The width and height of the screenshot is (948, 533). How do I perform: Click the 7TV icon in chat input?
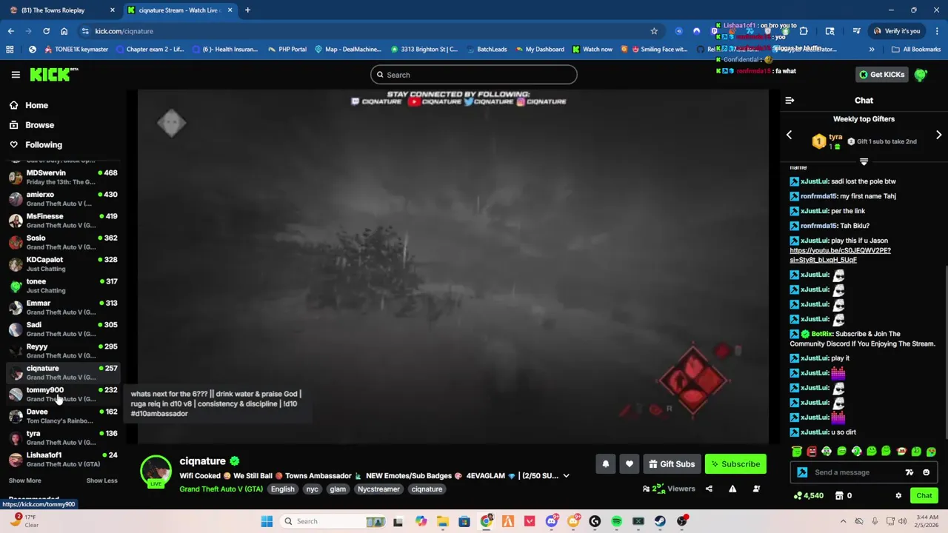pyautogui.click(x=909, y=472)
